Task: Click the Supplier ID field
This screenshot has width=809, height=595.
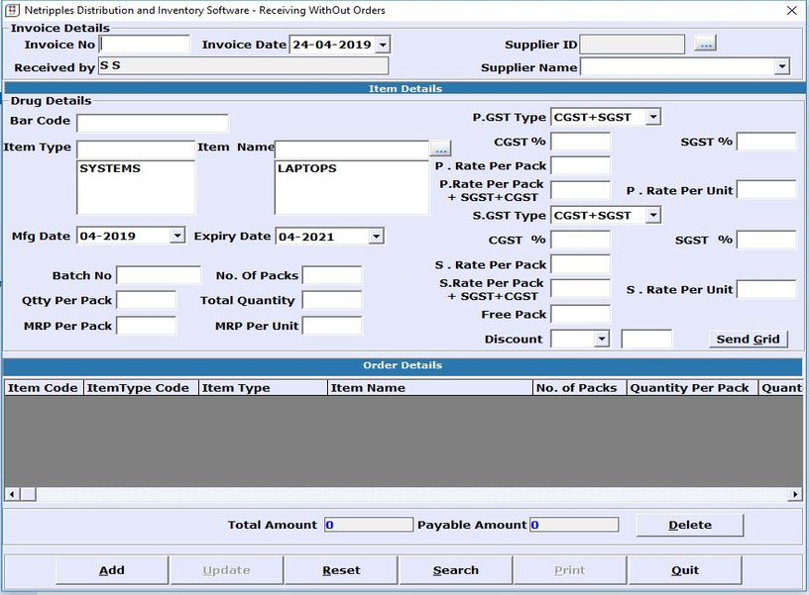Action: [633, 45]
